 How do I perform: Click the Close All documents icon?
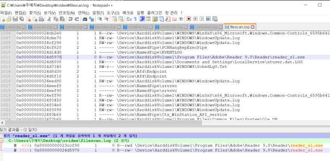click(x=35, y=19)
